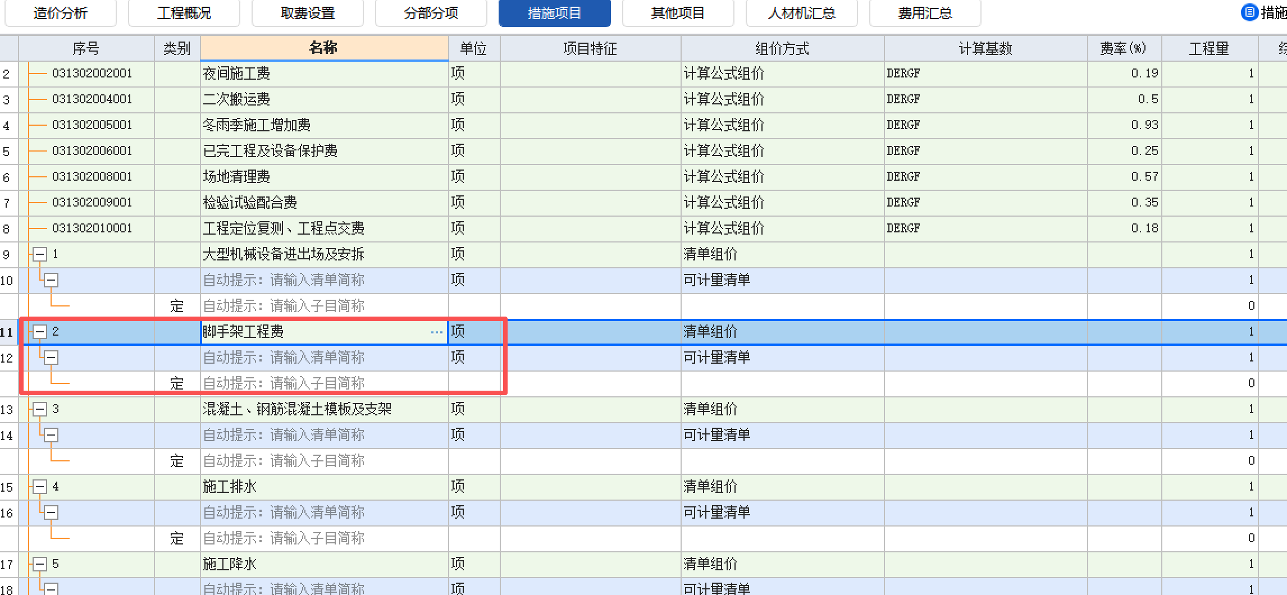Collapse the 混凝土、钢筋混凝土模板及支架 node
The width and height of the screenshot is (1287, 595).
pyautogui.click(x=39, y=409)
